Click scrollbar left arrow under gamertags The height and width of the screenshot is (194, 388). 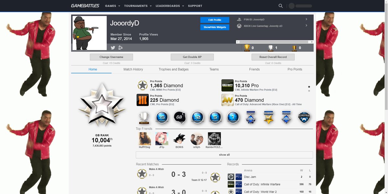pos(238,42)
